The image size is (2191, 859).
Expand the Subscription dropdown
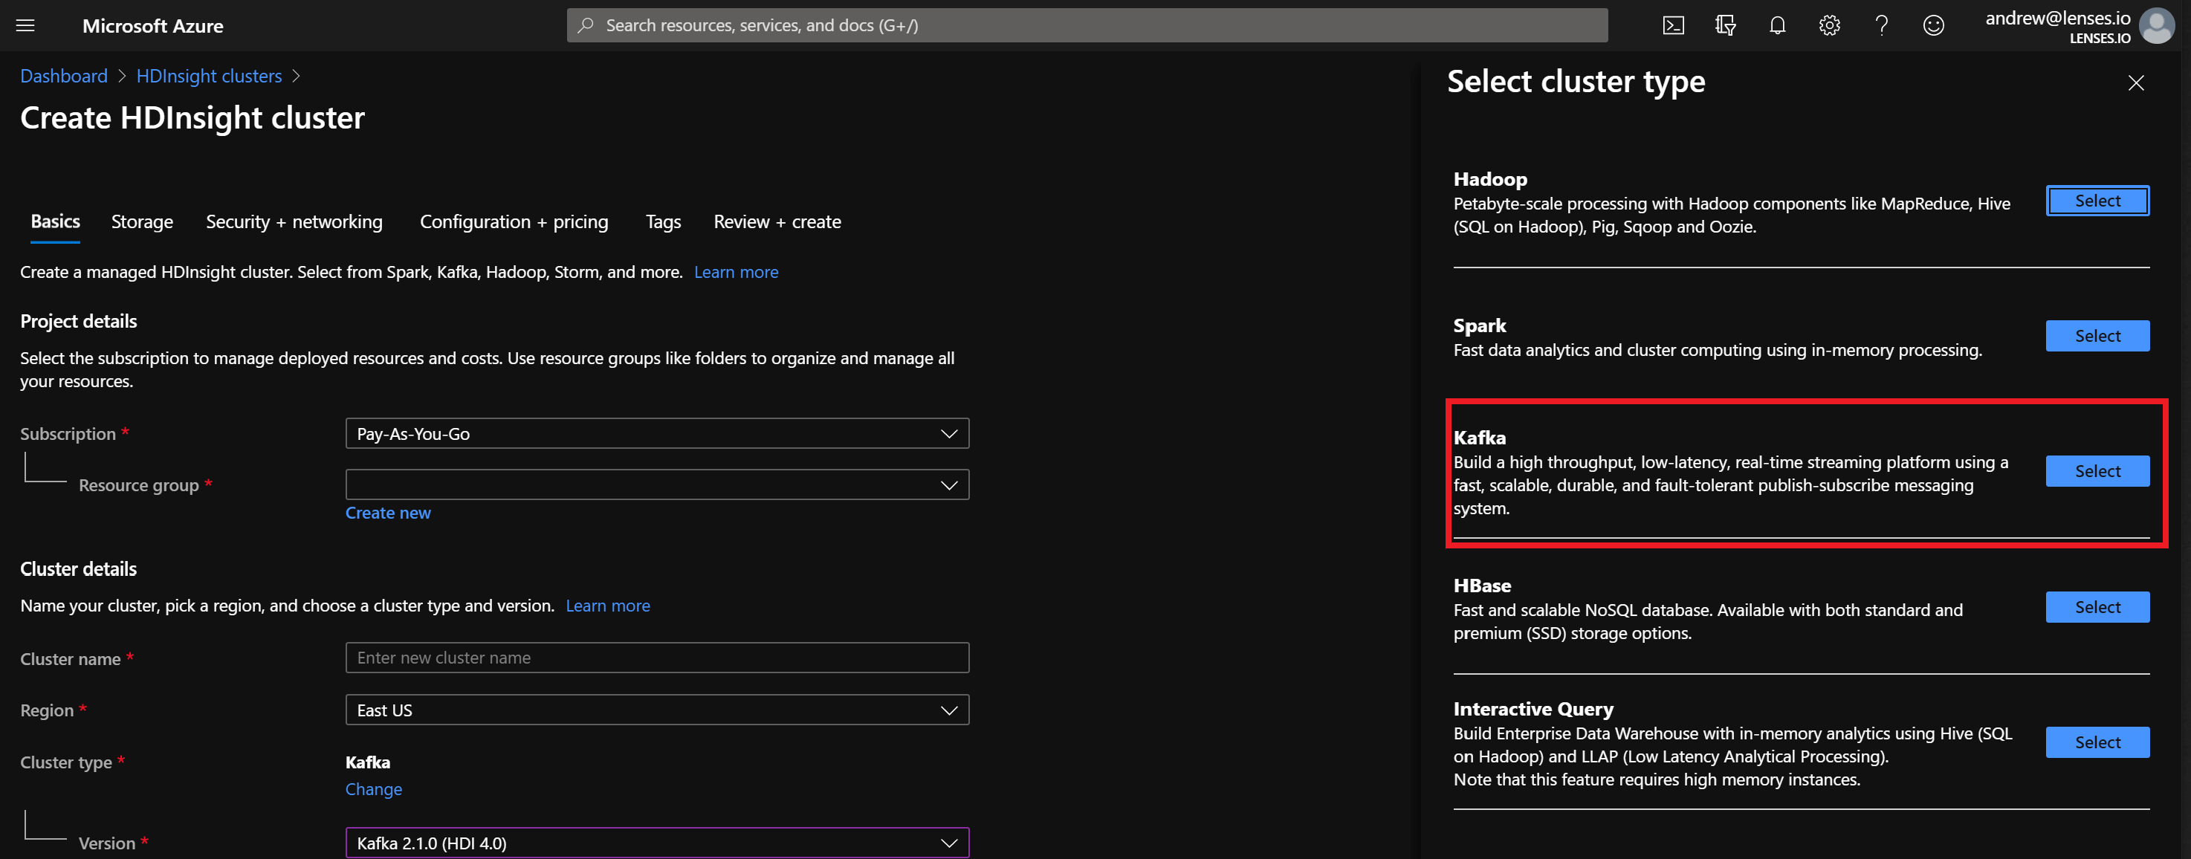tap(656, 434)
